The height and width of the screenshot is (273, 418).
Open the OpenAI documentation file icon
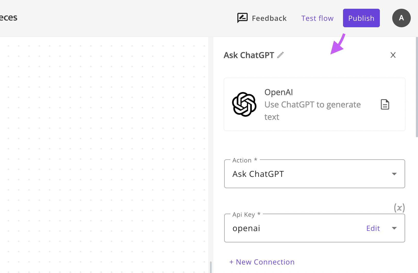385,104
